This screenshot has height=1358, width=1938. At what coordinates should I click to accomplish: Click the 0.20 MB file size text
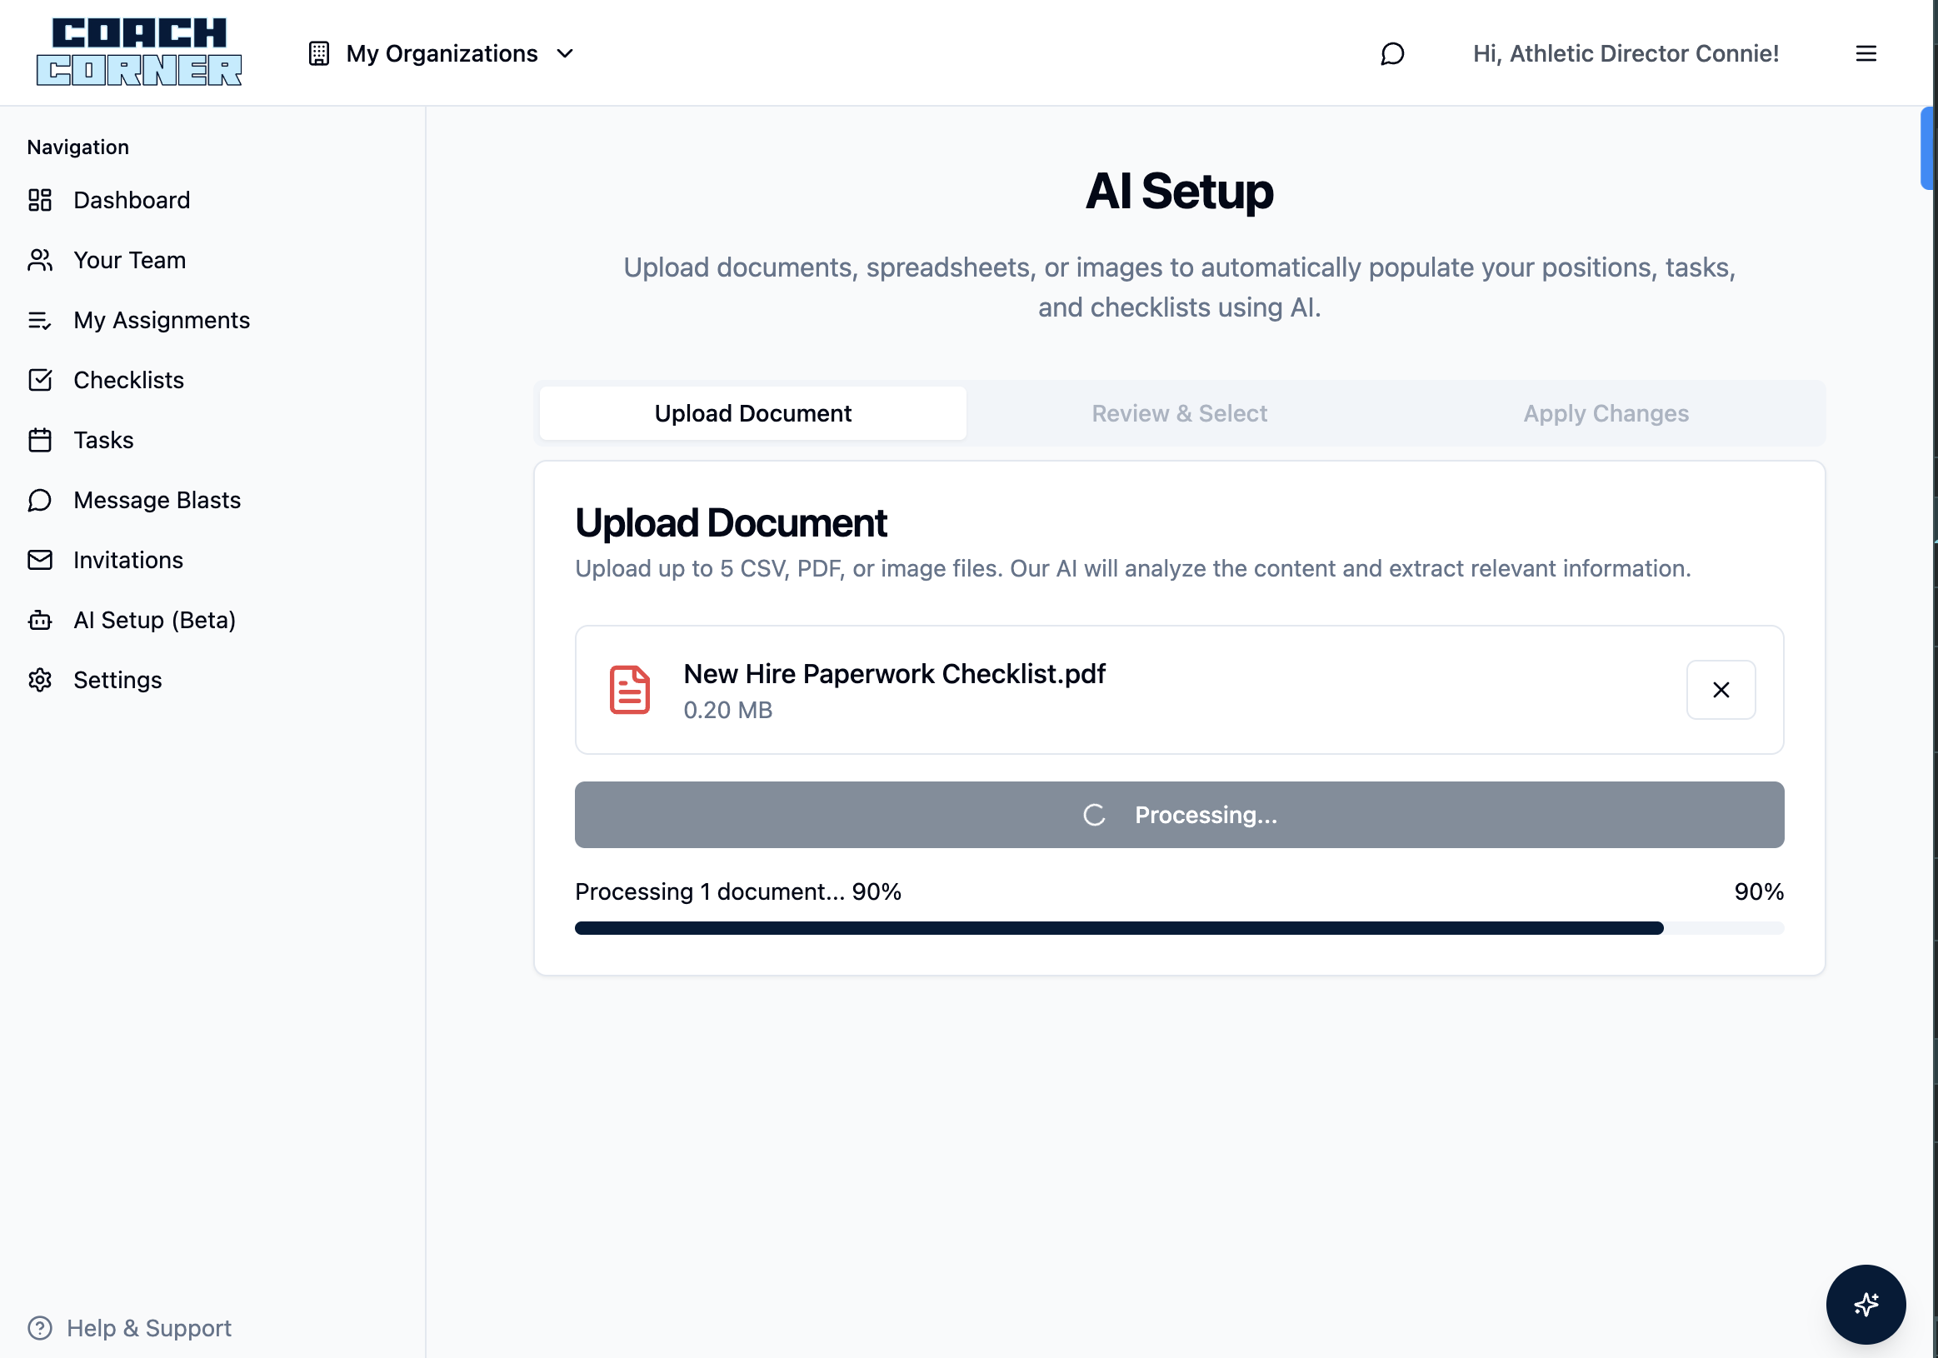pos(727,710)
